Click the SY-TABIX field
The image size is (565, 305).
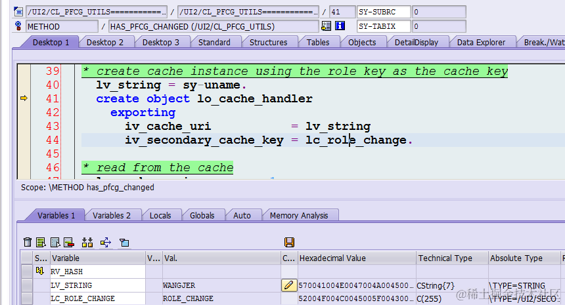[x=384, y=26]
